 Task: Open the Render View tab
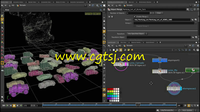32,2
